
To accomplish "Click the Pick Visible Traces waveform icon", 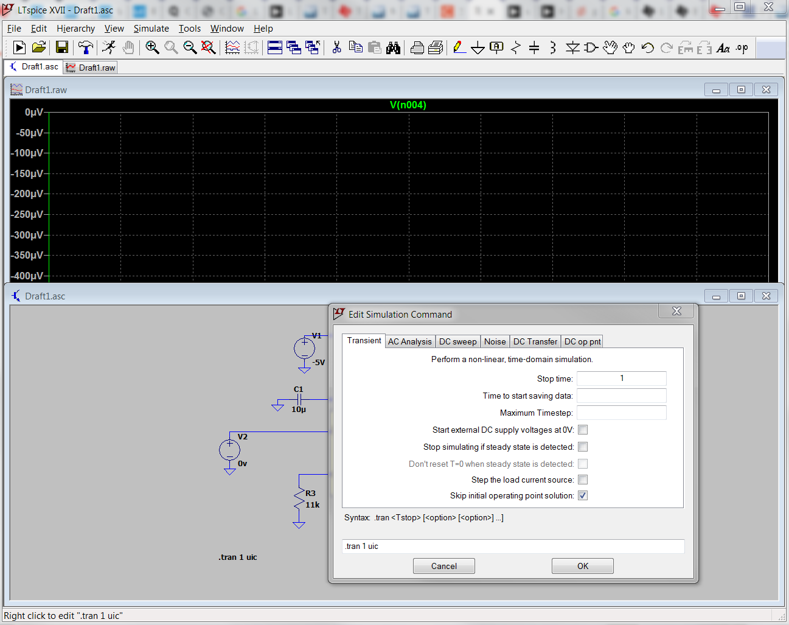I will [x=232, y=47].
